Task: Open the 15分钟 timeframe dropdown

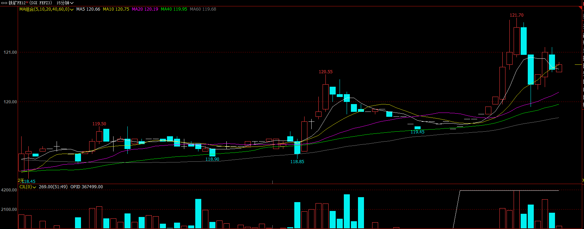Action: coord(65,3)
